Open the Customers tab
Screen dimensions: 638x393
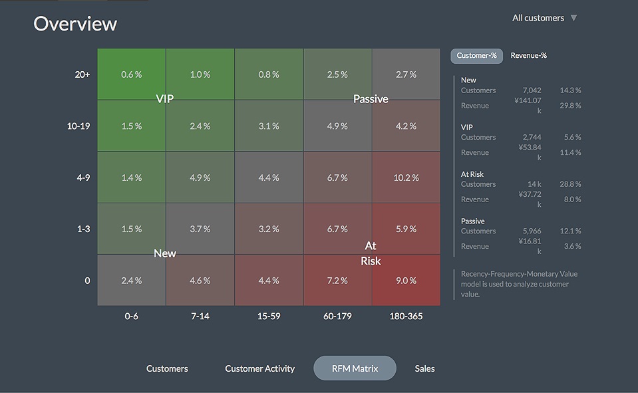click(x=167, y=368)
